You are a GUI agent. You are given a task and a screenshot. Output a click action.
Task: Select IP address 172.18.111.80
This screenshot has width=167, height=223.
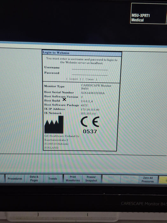90,110
